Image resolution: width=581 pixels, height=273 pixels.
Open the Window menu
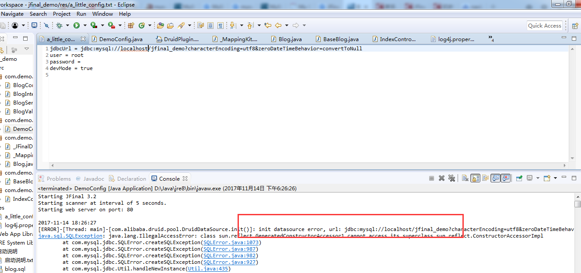click(x=102, y=14)
